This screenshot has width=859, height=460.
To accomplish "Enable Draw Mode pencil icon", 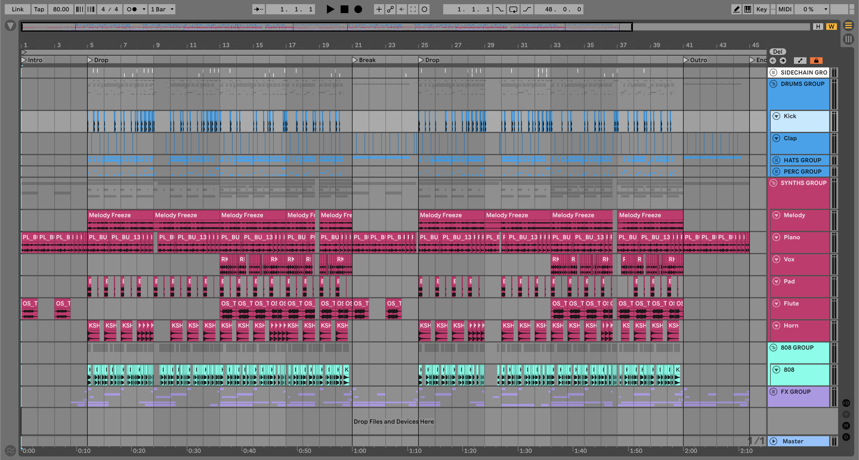I will click(736, 9).
